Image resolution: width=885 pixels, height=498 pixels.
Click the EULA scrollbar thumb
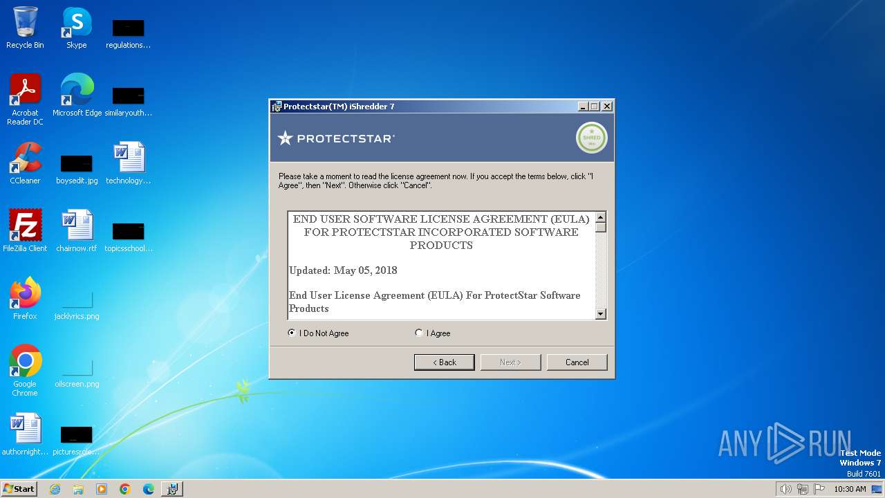pos(600,228)
